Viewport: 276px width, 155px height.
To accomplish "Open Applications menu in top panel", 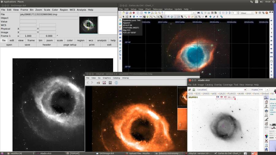I will [x=10, y=2].
